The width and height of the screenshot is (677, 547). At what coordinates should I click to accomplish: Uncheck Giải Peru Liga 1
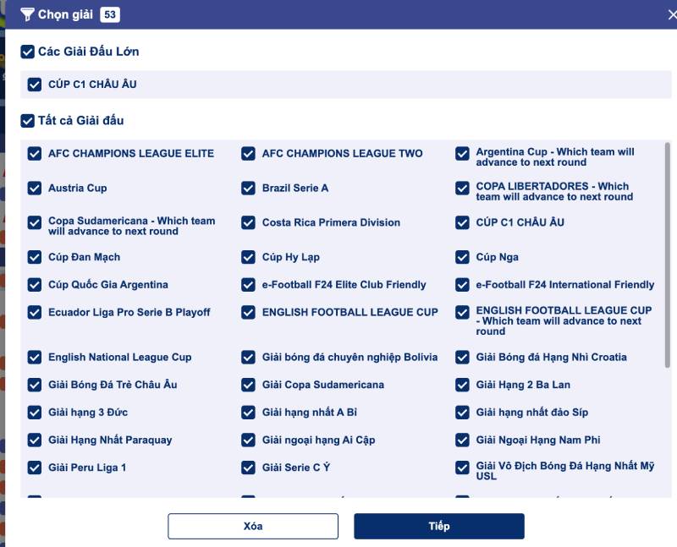(x=35, y=468)
